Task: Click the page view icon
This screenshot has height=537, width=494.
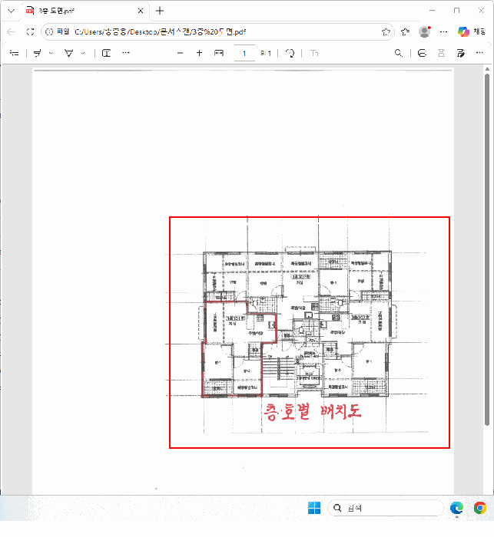Action: 314,53
